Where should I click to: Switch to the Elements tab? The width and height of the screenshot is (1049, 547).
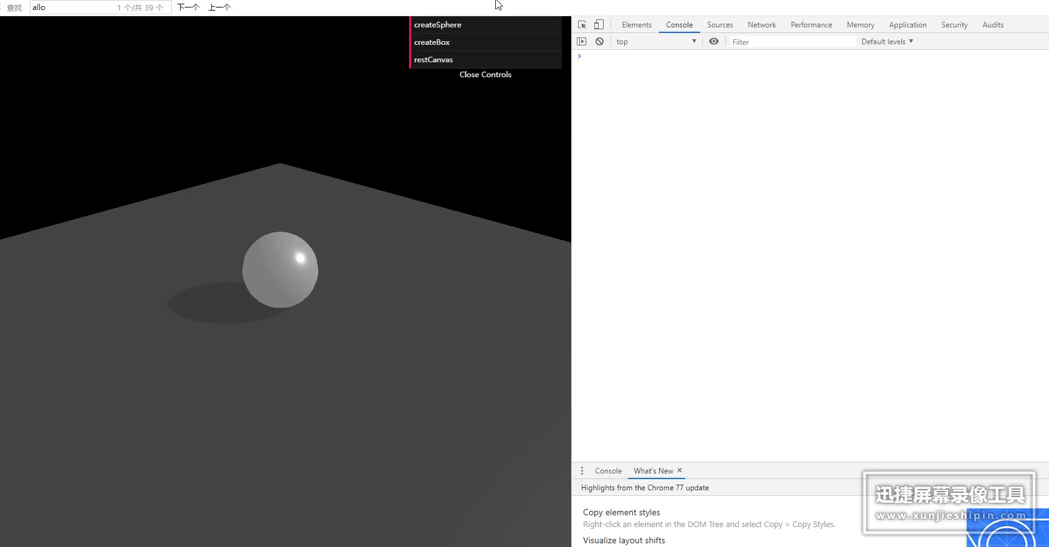point(637,25)
